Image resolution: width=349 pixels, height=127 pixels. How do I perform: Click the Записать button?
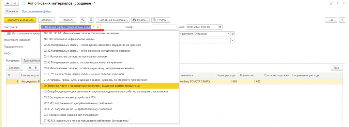(x=46, y=20)
